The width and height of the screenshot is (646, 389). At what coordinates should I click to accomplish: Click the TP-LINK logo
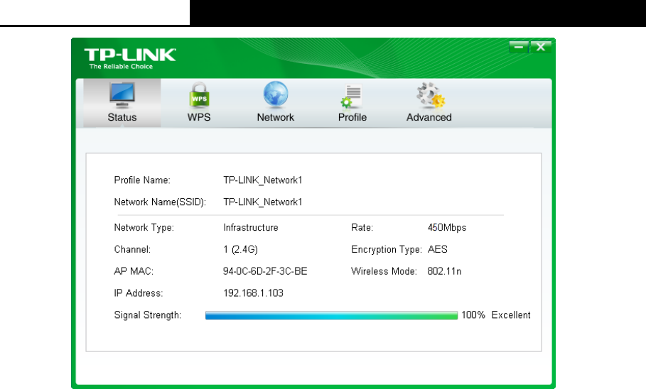[x=130, y=55]
